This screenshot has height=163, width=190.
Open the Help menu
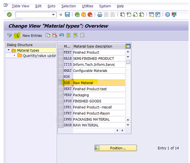click(120, 6)
